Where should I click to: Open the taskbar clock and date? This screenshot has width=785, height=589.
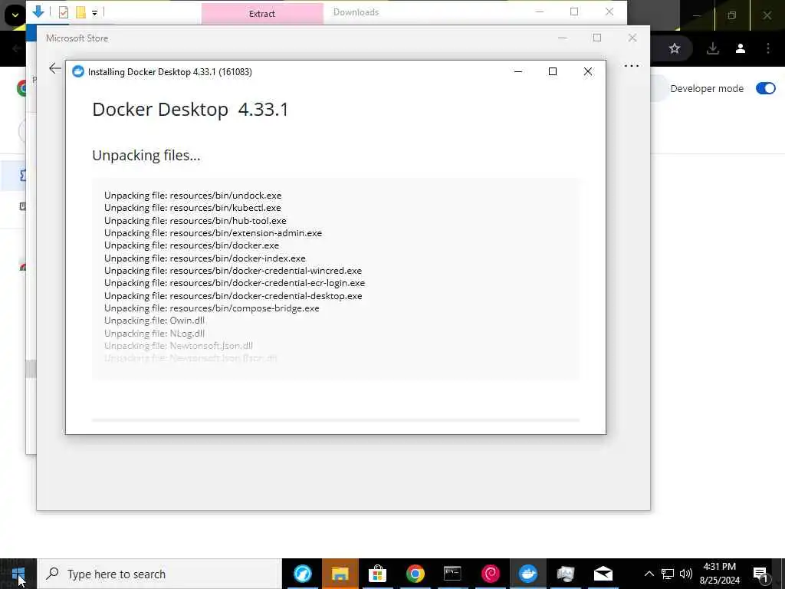[719, 574]
